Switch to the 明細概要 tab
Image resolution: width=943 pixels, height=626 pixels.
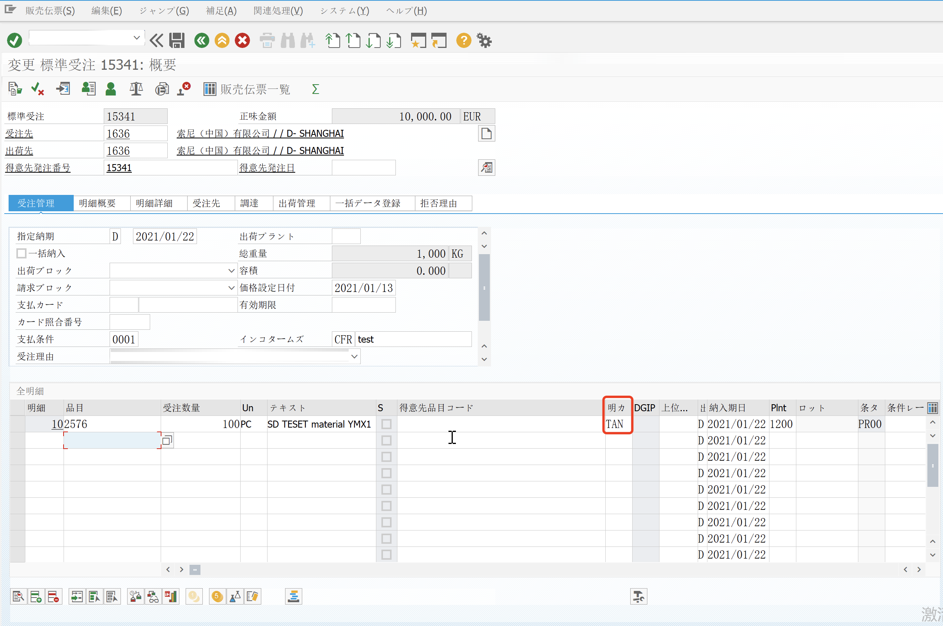click(101, 203)
